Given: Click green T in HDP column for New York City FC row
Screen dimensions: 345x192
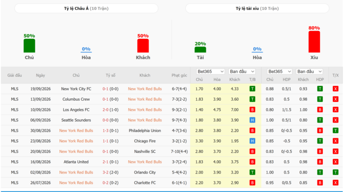Looking at the screenshot, I should point(320,89).
